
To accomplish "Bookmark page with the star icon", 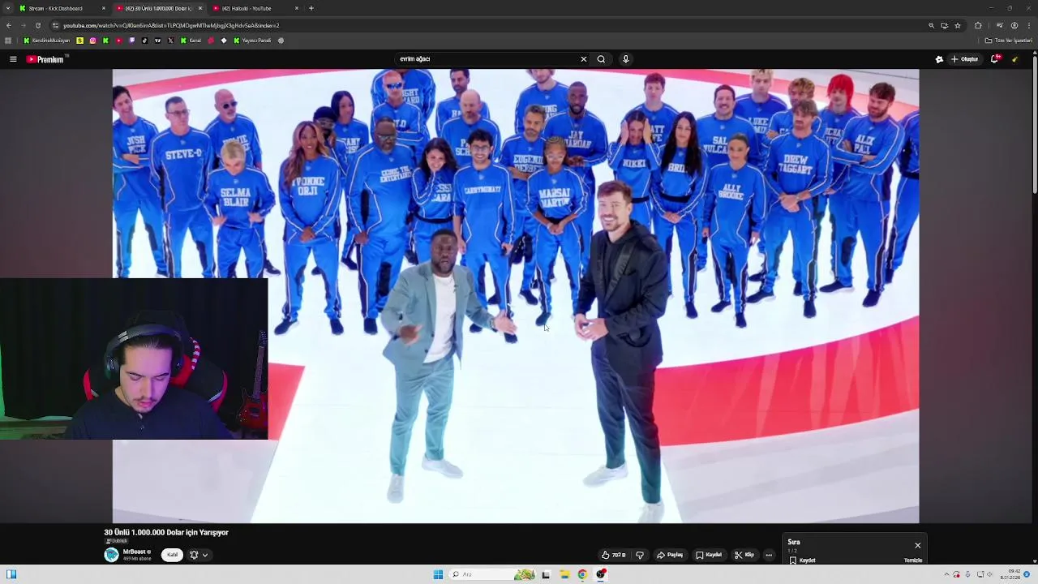I will (958, 25).
